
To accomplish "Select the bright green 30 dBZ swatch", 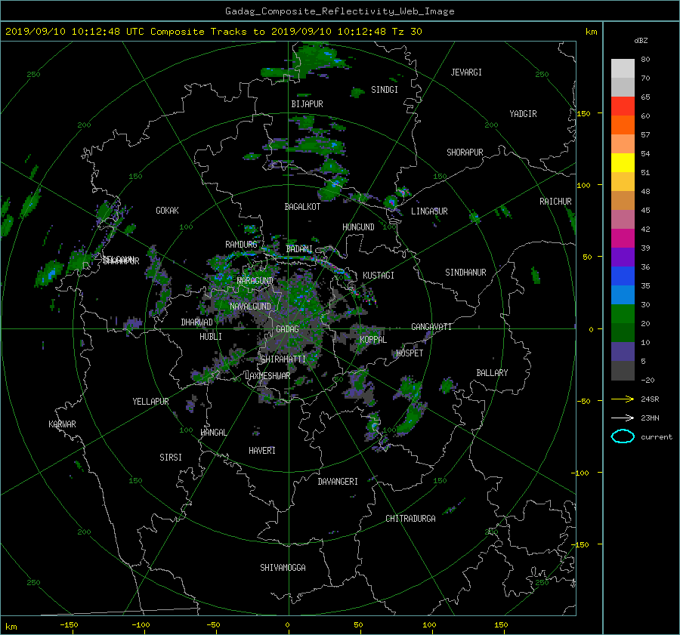I will click(x=623, y=313).
